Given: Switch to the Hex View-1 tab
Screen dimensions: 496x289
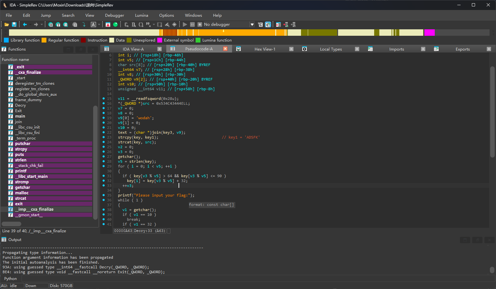Looking at the screenshot, I should [265, 49].
